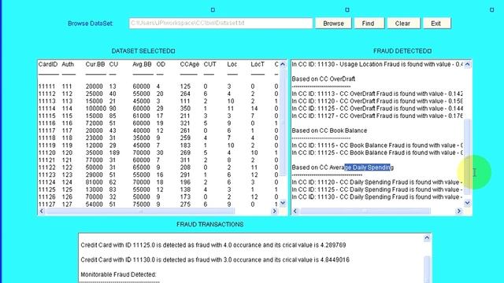Click the Cur.BB column header

(x=95, y=64)
